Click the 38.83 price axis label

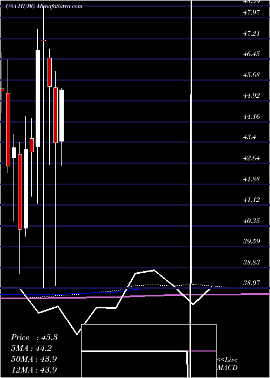click(x=252, y=262)
